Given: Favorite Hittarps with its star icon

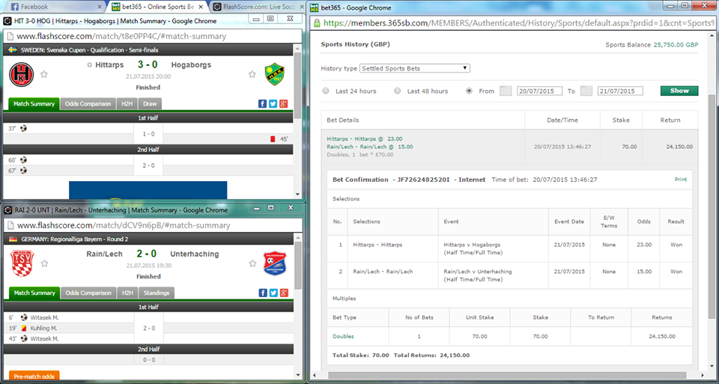Looking at the screenshot, I should 44,74.
